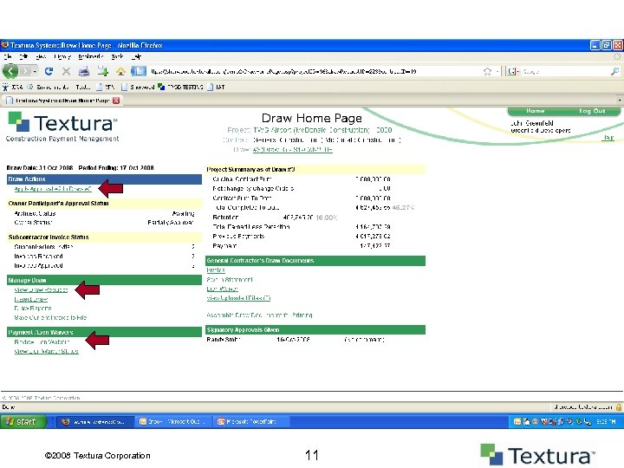Open the History menu

[62, 57]
